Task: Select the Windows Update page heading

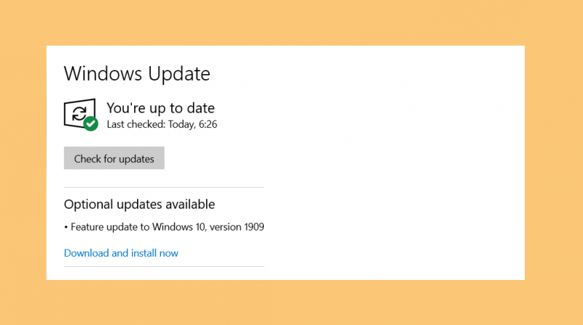Action: (x=137, y=73)
